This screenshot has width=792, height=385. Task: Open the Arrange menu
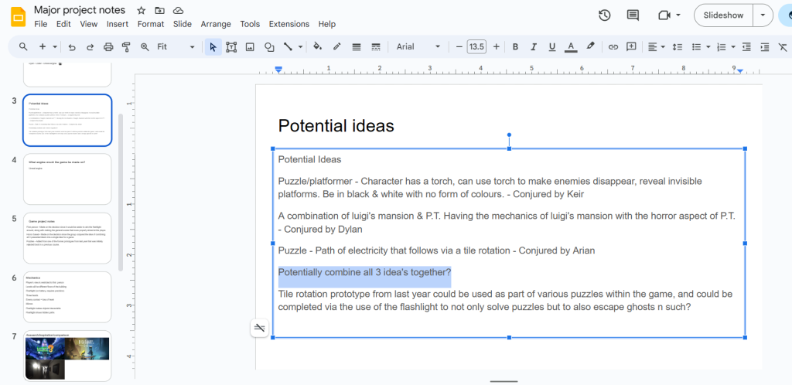[216, 24]
